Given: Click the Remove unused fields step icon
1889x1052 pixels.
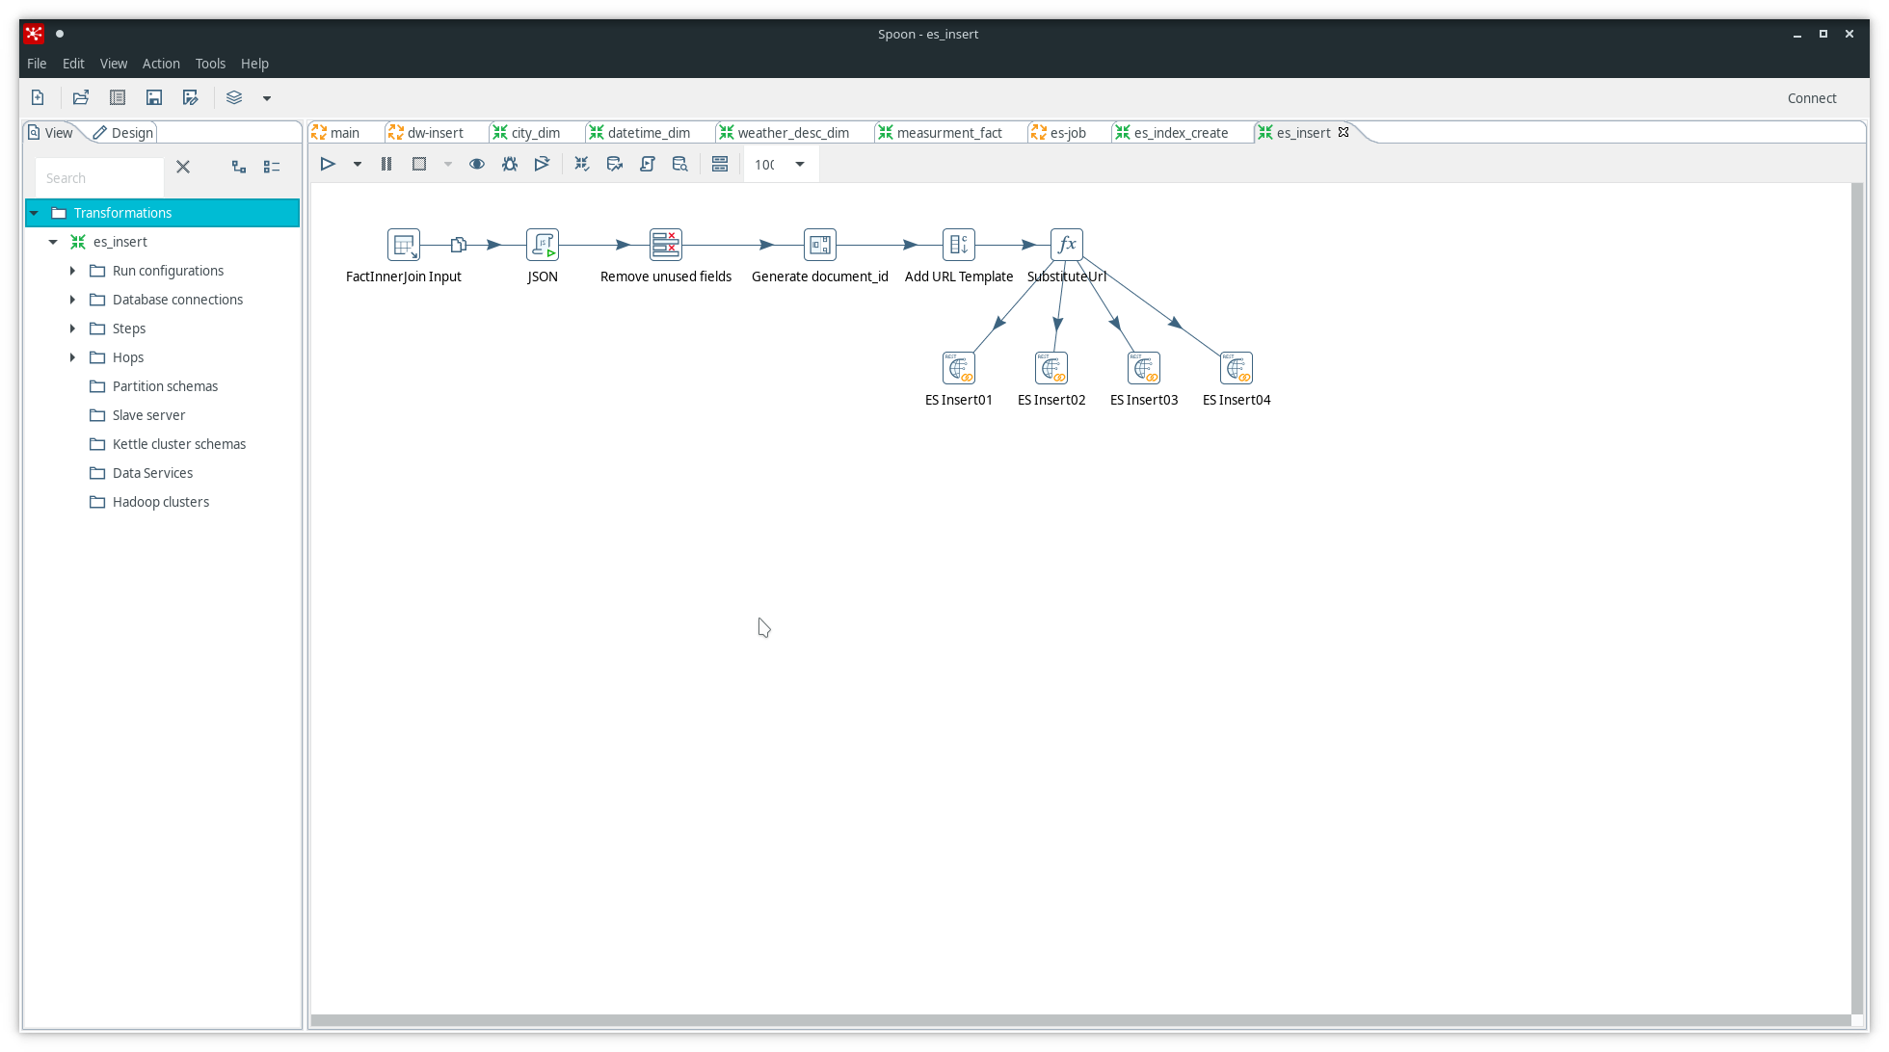Looking at the screenshot, I should coord(666,245).
